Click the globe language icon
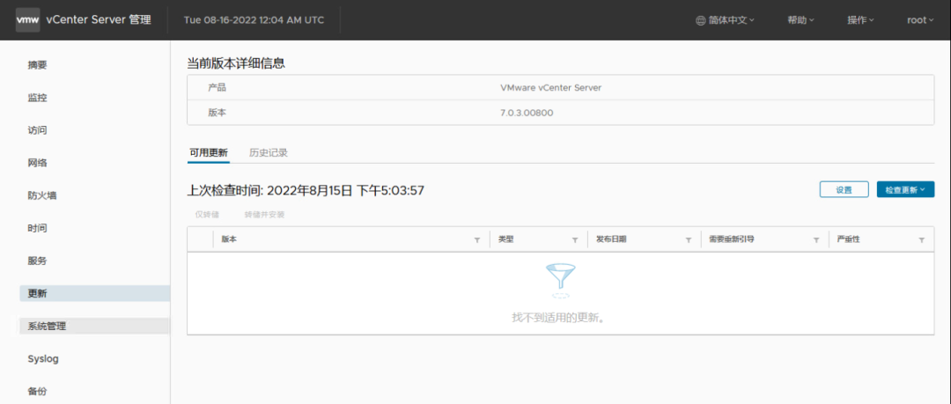Image resolution: width=951 pixels, height=404 pixels. click(x=701, y=20)
